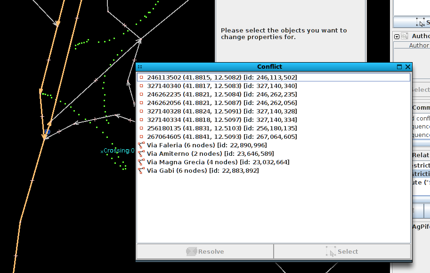Click the Conflict dialog title bar grip

(140, 67)
